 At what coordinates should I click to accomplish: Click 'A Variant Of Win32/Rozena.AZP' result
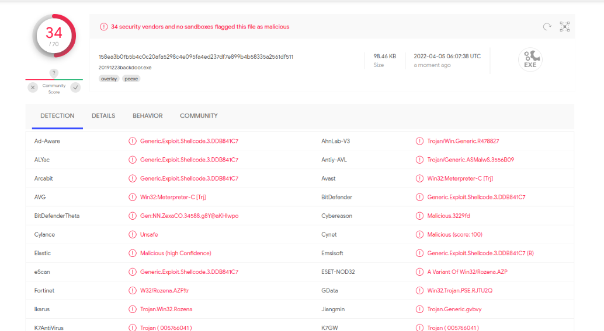pos(467,272)
